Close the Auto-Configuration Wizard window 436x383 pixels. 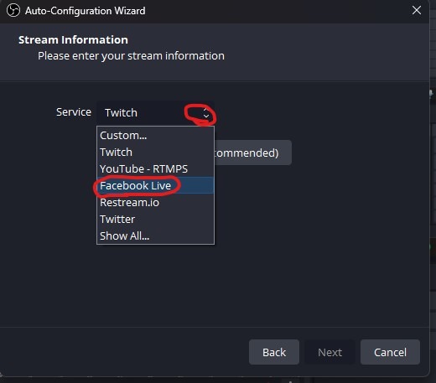417,10
